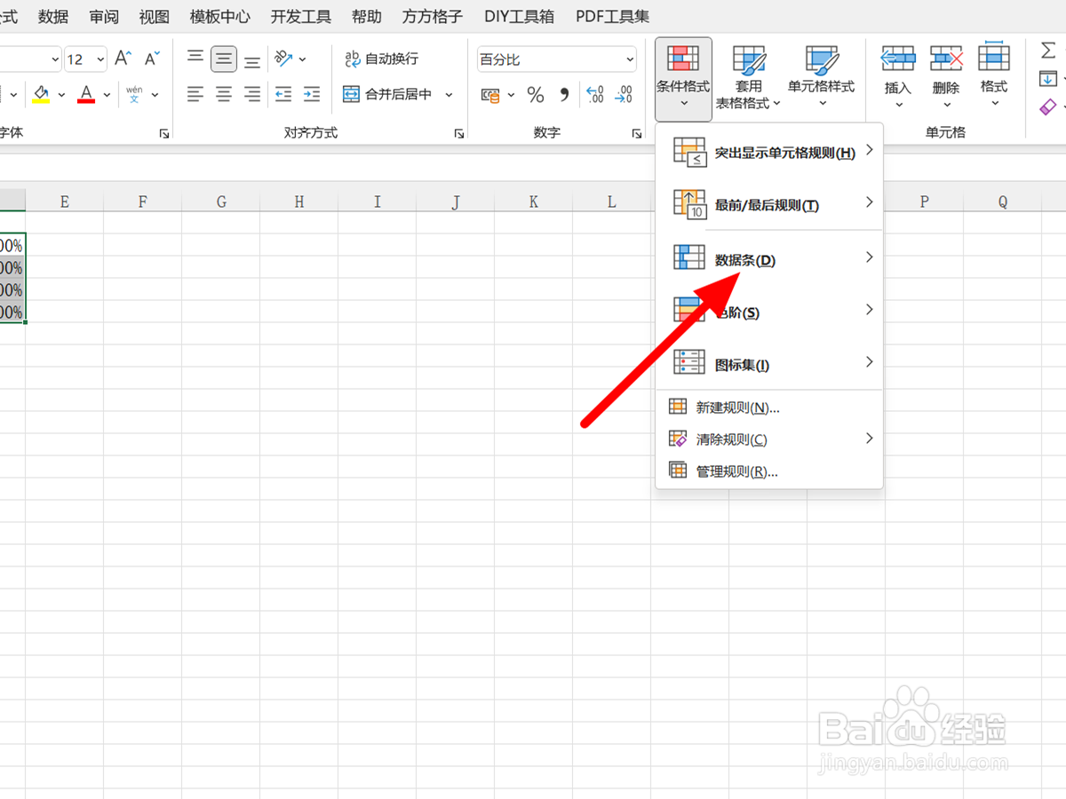Open 最前/最后规则(T) submenu

pos(769,205)
